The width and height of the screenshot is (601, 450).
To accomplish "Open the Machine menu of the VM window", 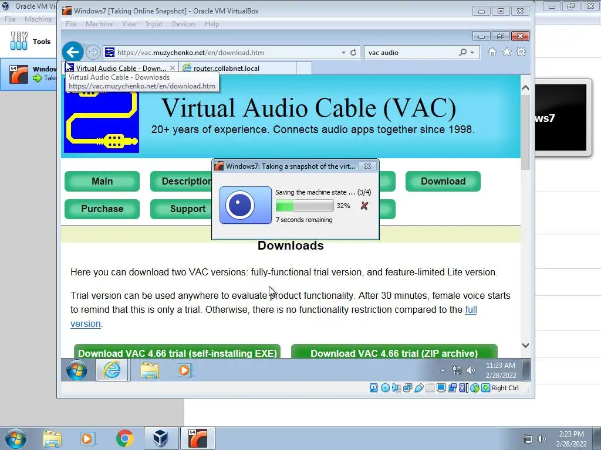I will point(99,23).
